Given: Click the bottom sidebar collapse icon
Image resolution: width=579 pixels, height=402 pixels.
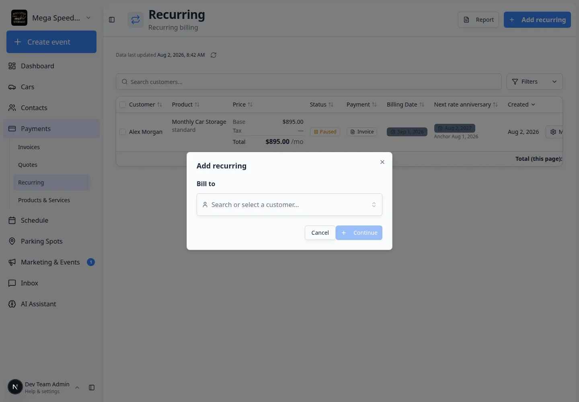Looking at the screenshot, I should 92,388.
